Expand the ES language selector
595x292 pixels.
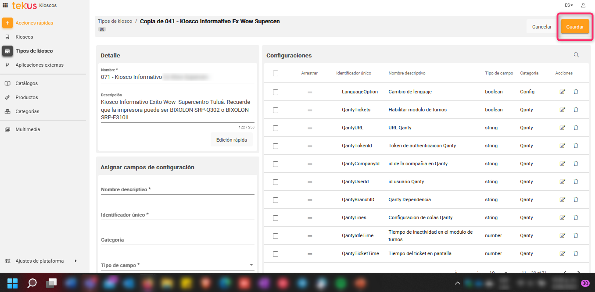tap(569, 5)
